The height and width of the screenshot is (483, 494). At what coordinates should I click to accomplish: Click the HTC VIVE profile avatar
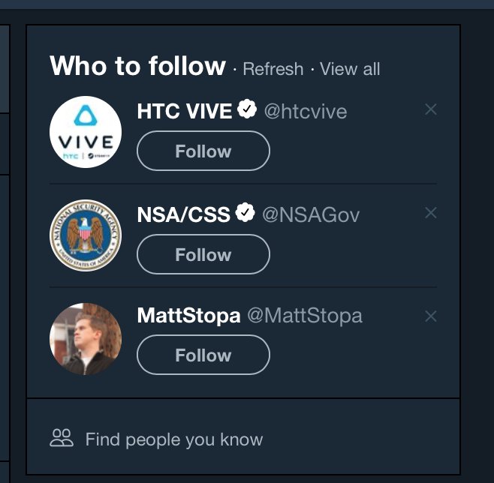pyautogui.click(x=86, y=132)
